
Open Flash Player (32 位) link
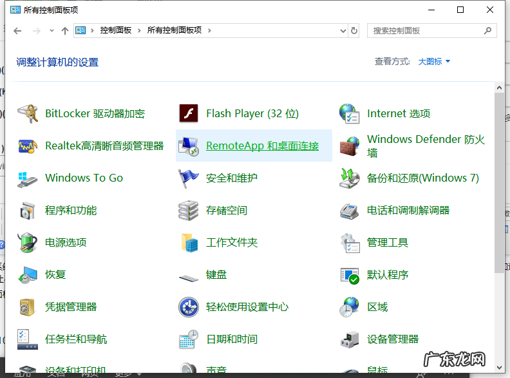tap(252, 113)
